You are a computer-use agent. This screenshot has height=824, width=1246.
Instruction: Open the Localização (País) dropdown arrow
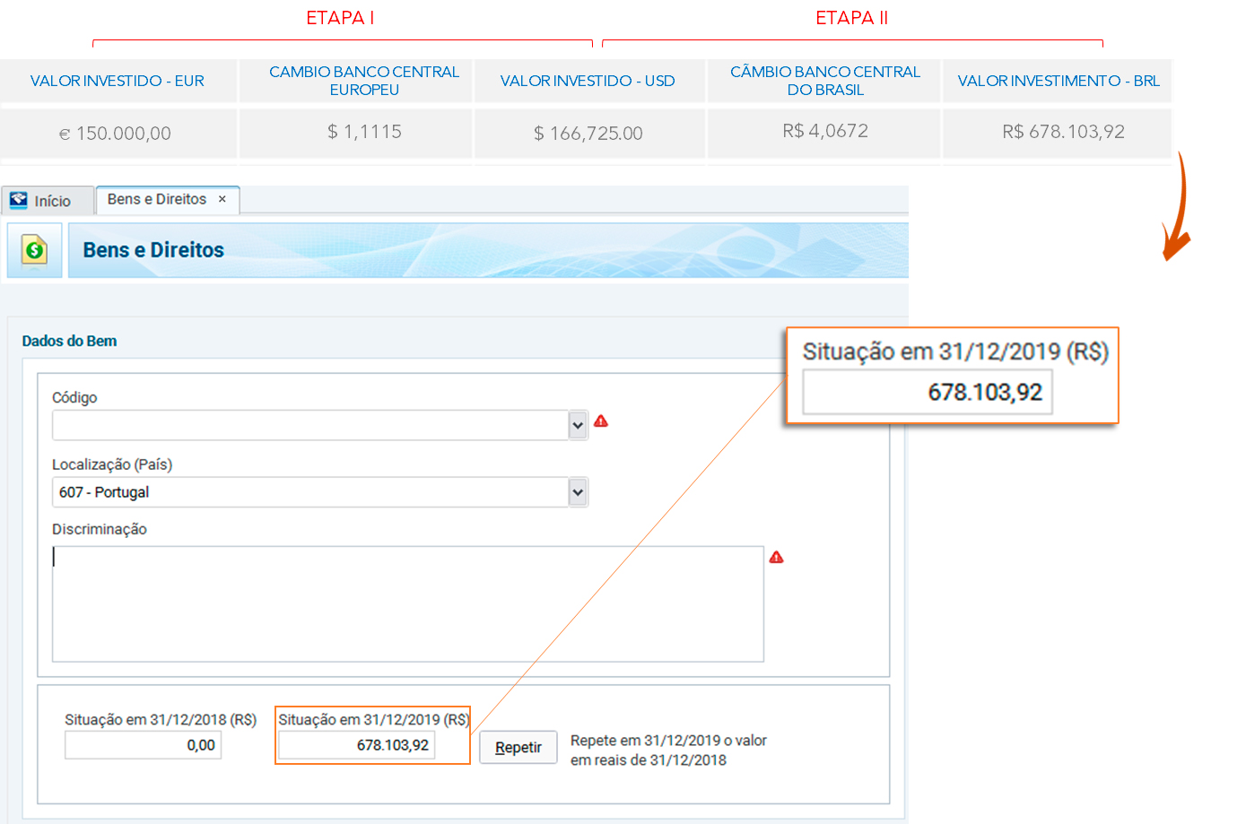click(x=578, y=492)
